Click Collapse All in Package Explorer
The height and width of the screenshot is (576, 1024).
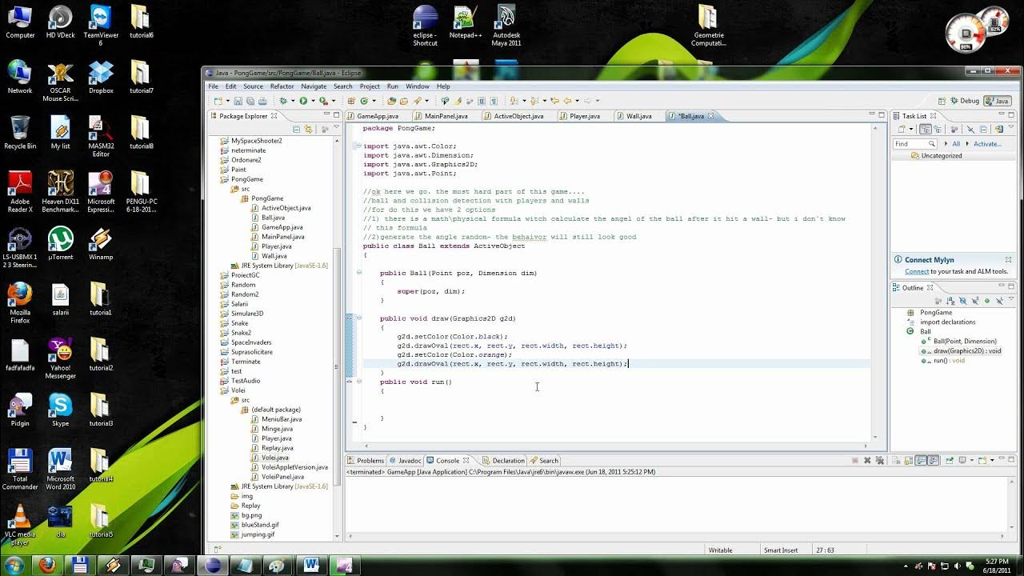296,129
